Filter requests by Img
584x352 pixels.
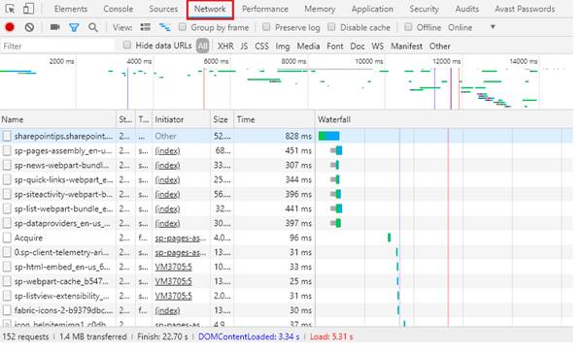tap(283, 47)
